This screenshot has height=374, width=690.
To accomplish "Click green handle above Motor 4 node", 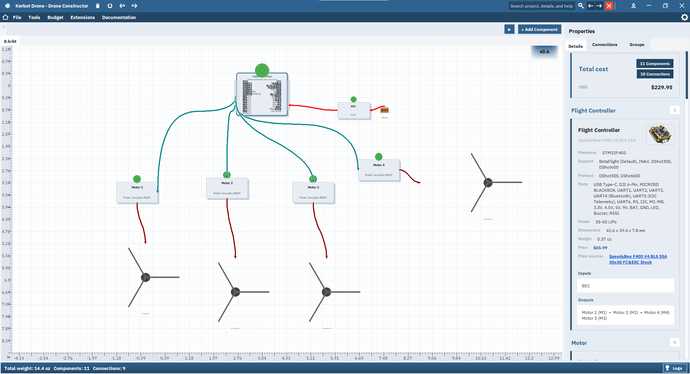I will [x=379, y=157].
